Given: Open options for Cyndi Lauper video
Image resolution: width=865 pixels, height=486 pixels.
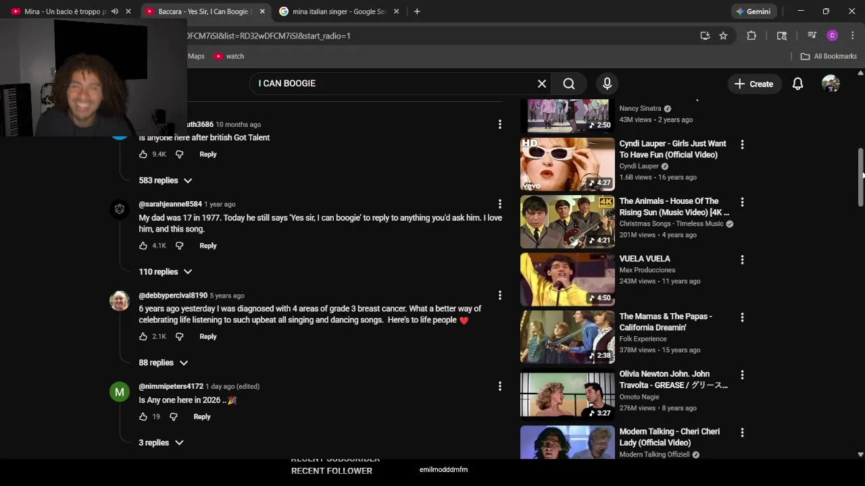Looking at the screenshot, I should tap(742, 144).
